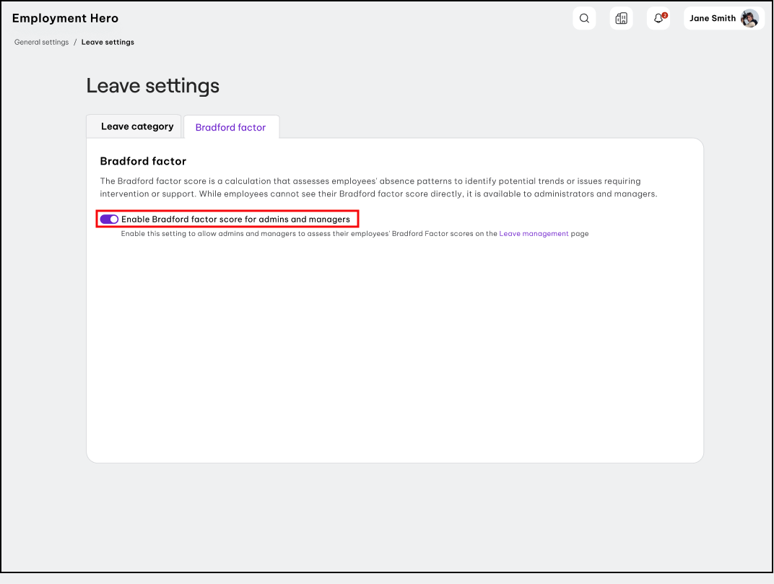Click the Employment Hero logo
The image size is (774, 584).
(65, 19)
